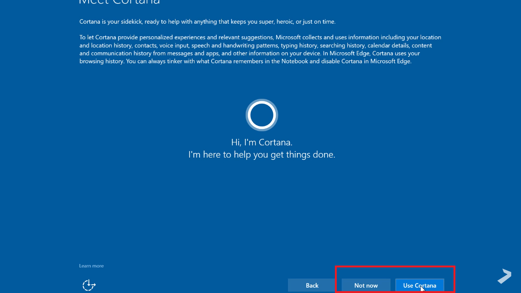Click "super, heroic, or just on time" text
521x293 pixels.
pyautogui.click(x=296, y=22)
